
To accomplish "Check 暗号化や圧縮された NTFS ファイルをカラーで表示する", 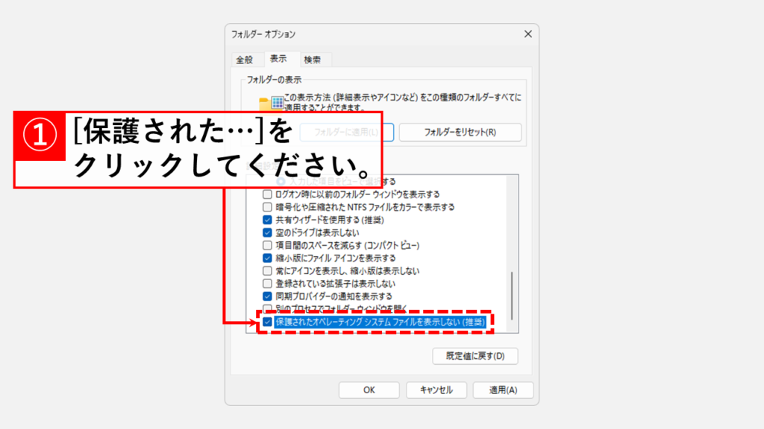I will [268, 207].
